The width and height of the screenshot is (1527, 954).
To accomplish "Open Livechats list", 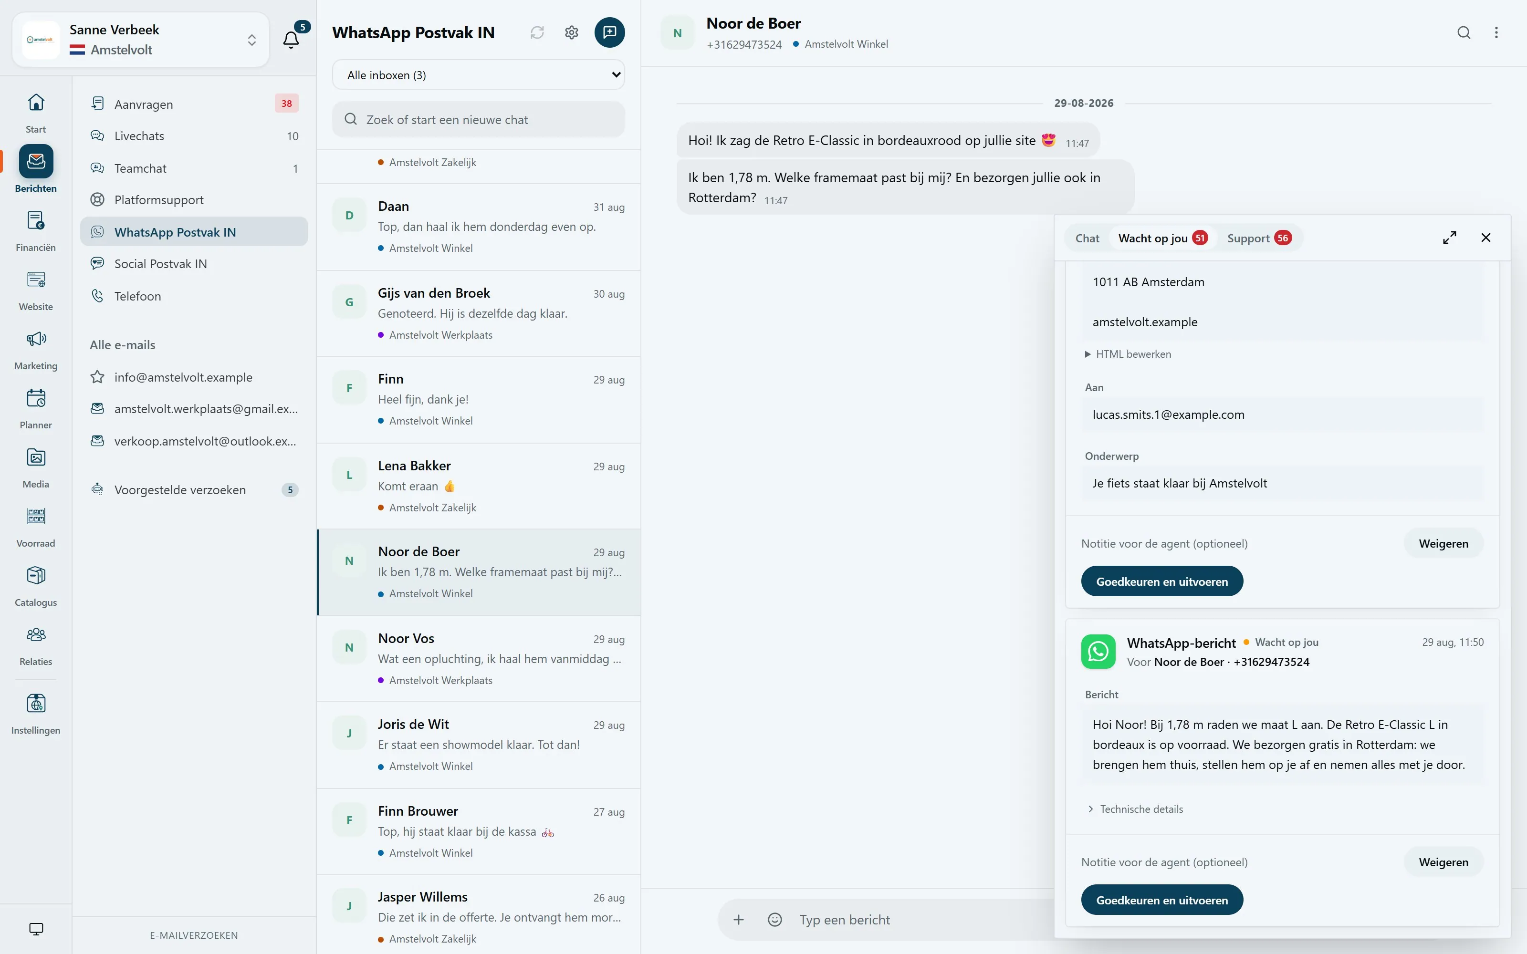I will (194, 136).
